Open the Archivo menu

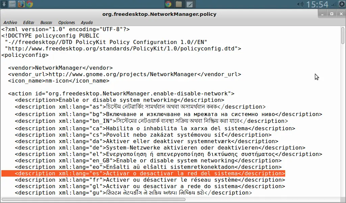[x=10, y=23]
